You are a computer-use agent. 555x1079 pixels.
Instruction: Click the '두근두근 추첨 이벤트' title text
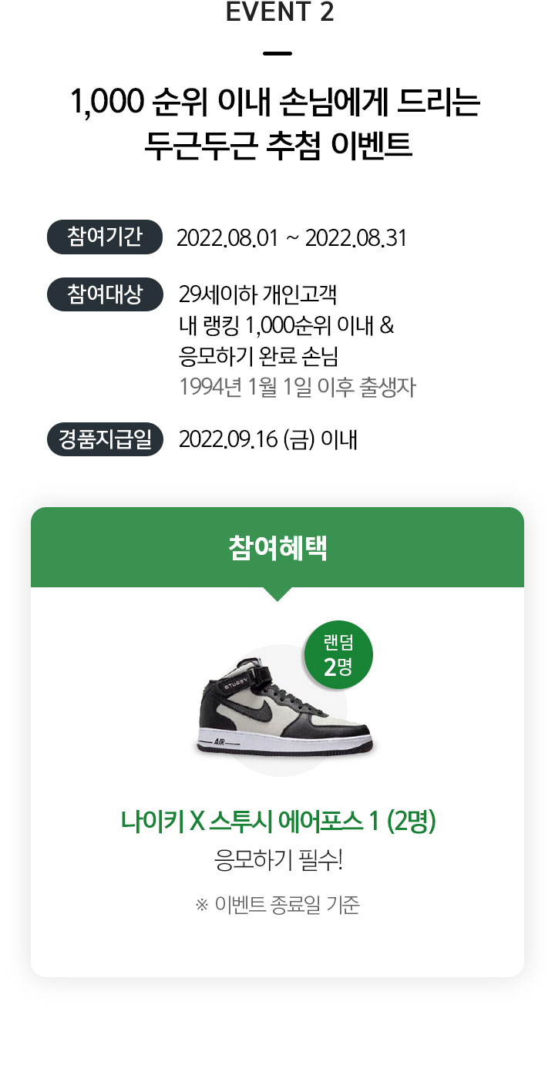(x=278, y=147)
